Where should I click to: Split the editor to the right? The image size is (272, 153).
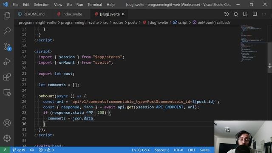[255, 14]
